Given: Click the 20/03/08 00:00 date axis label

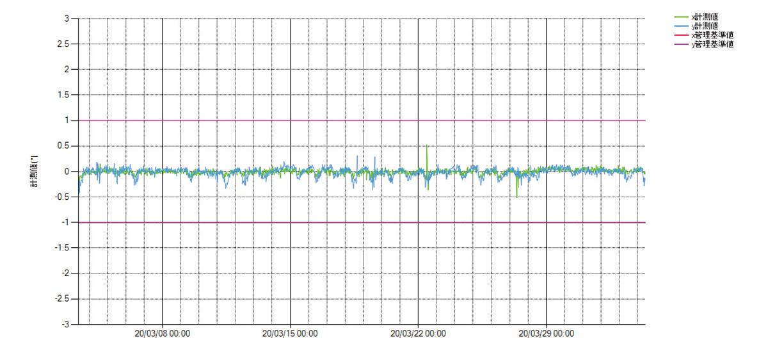Looking at the screenshot, I should pyautogui.click(x=163, y=334).
